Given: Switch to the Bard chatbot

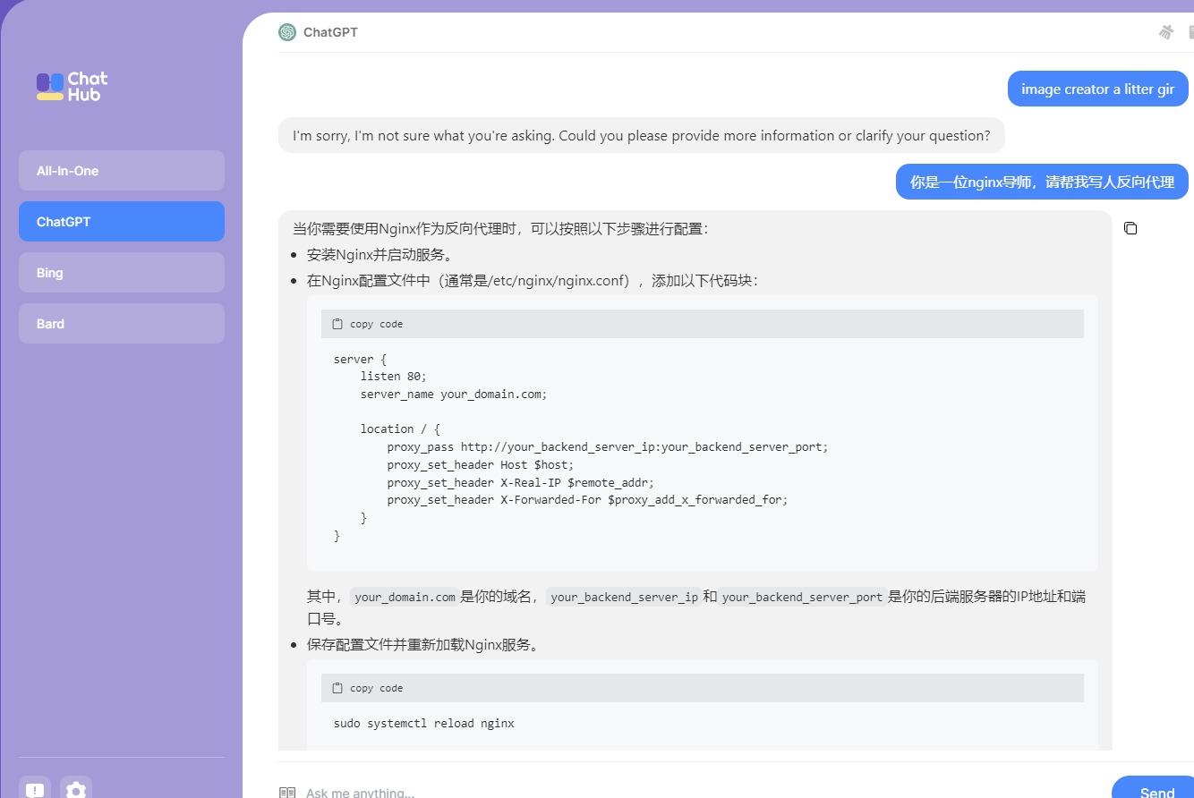Looking at the screenshot, I should pyautogui.click(x=122, y=324).
